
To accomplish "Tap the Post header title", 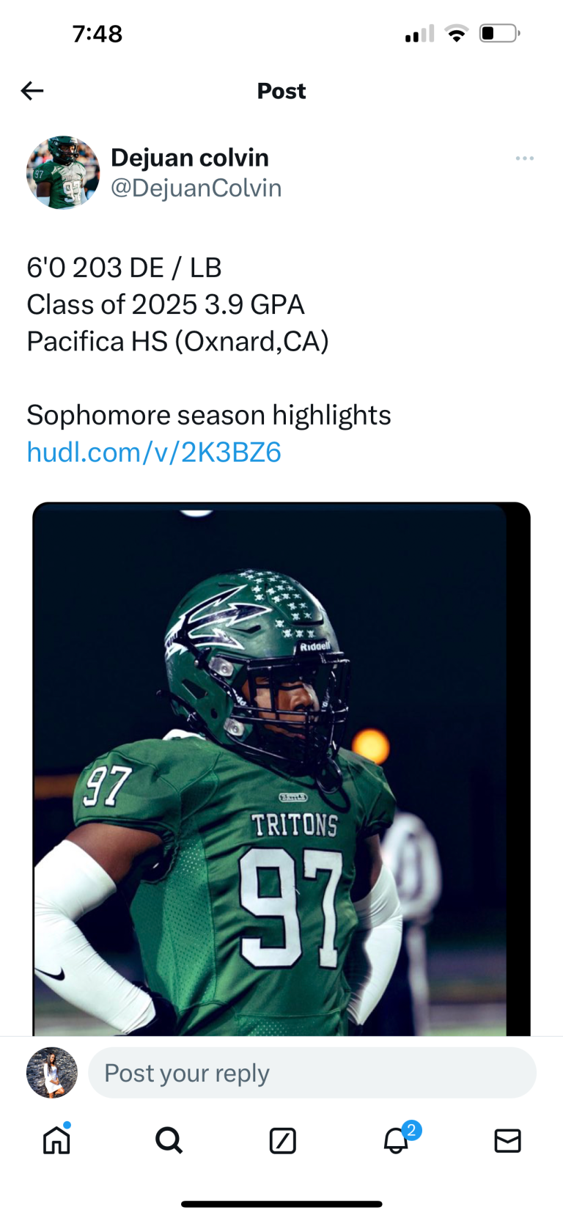I will (x=281, y=91).
